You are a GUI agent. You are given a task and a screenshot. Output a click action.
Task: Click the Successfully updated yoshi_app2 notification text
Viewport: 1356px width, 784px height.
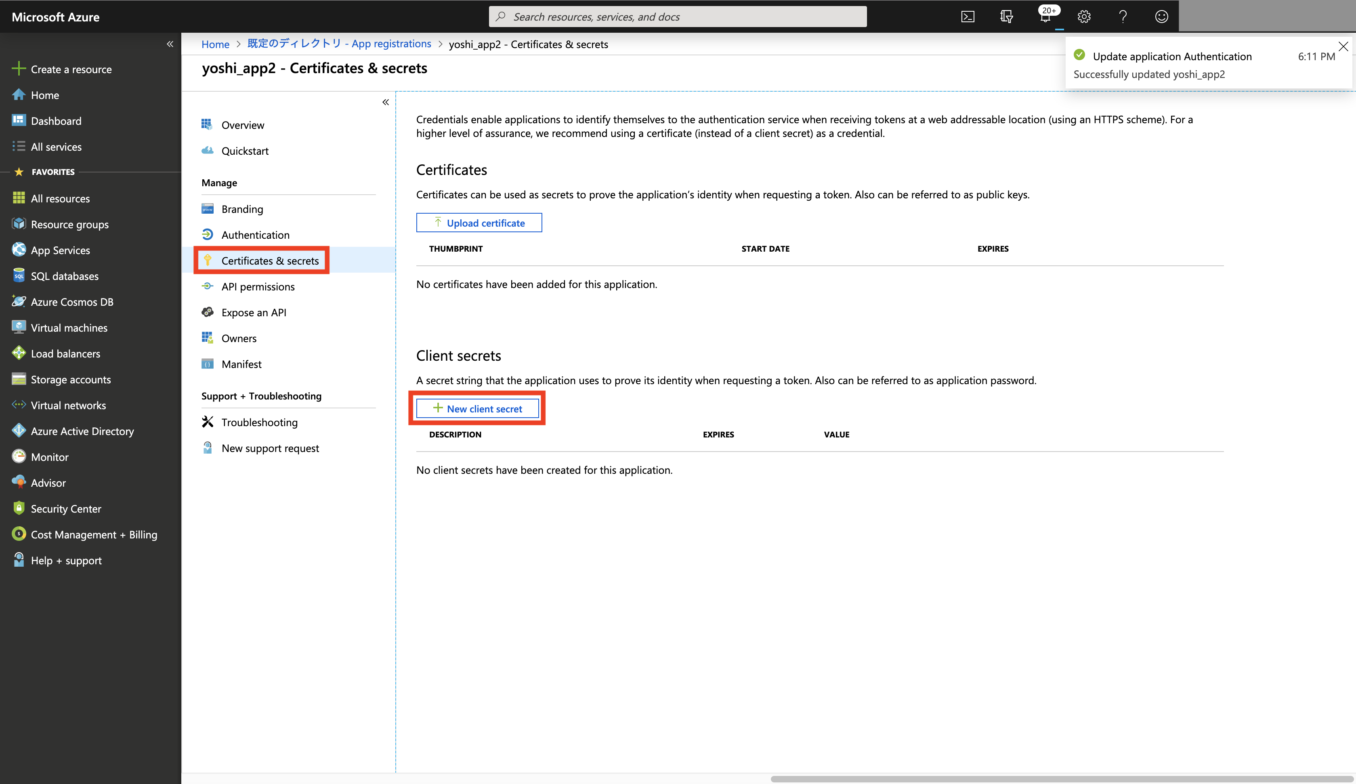click(1149, 74)
